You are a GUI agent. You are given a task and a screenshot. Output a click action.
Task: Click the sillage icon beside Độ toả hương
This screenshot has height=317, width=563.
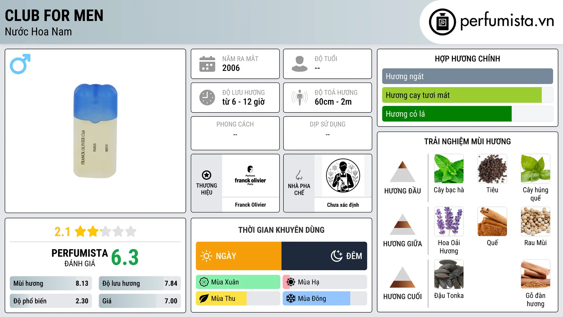[x=299, y=97]
